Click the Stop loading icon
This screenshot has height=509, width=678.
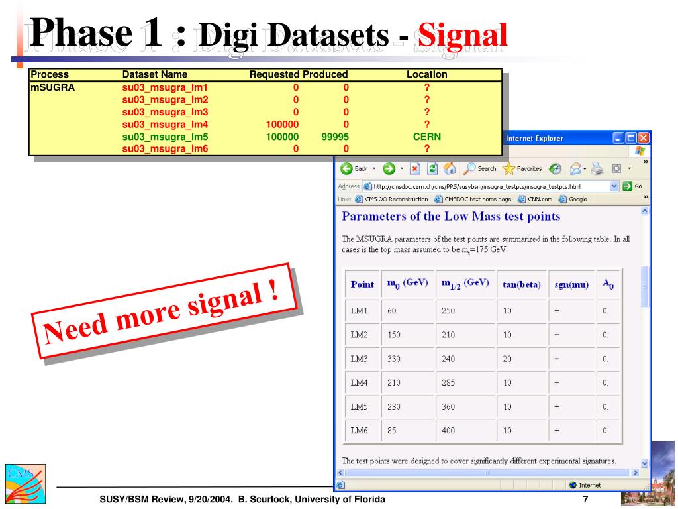[x=414, y=169]
